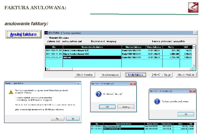Click the Forma płatności: wszystkie filter
This screenshot has width=201, height=139.
tap(169, 41)
